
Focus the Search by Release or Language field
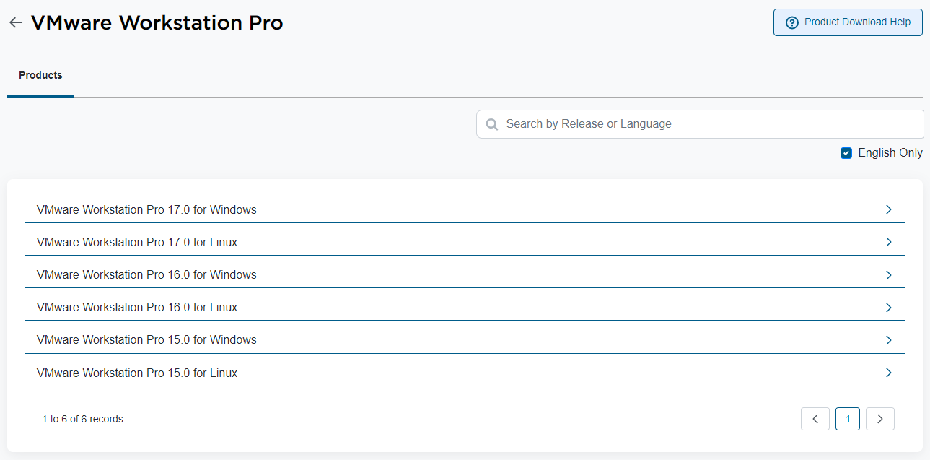700,124
